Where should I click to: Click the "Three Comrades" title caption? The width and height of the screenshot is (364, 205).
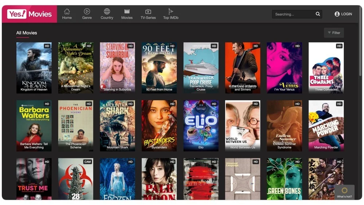click(x=326, y=89)
